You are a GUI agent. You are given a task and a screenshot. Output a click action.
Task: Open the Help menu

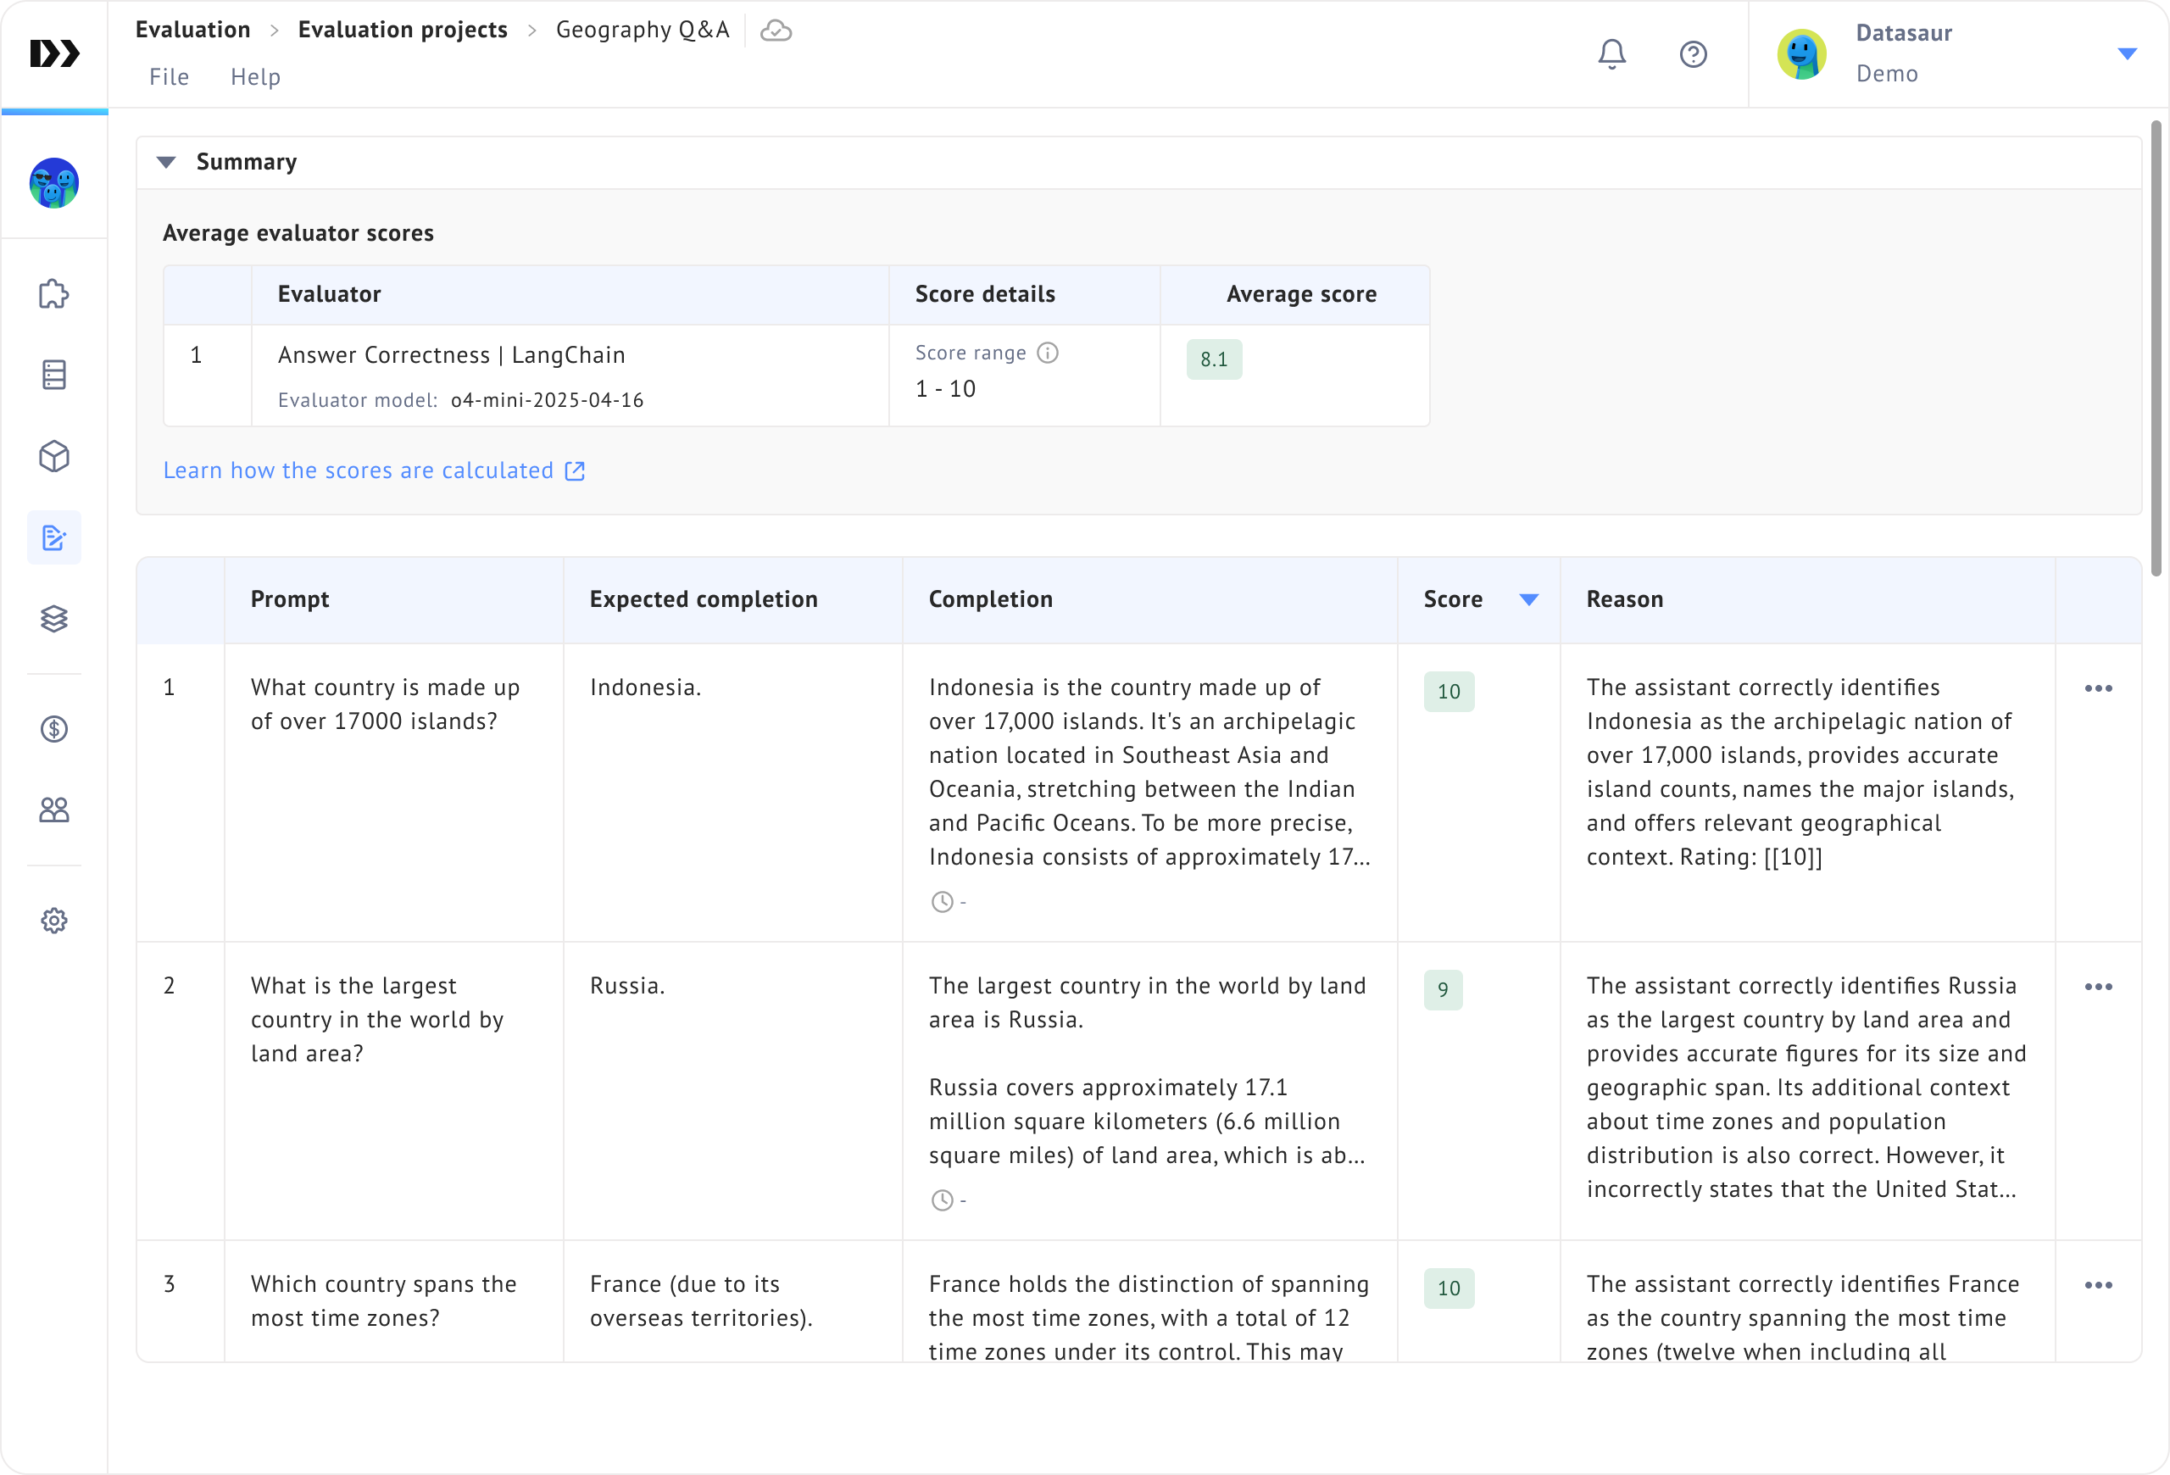tap(255, 76)
